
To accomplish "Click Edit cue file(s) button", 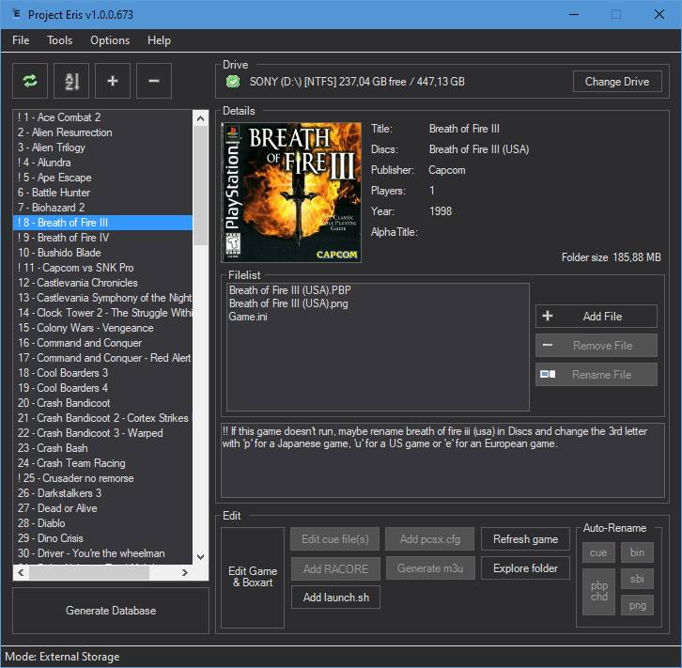I will pyautogui.click(x=335, y=539).
